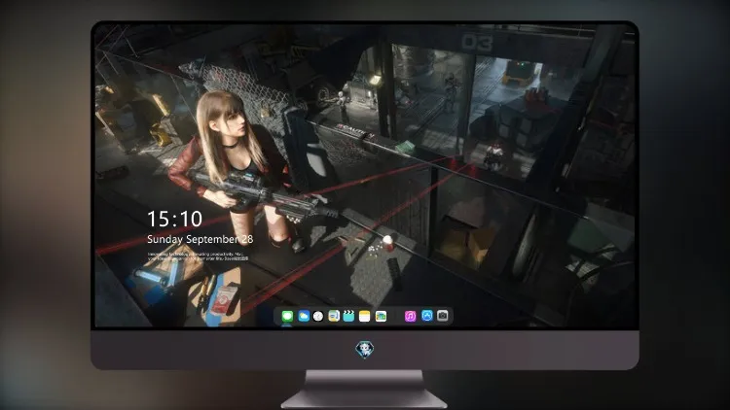Open the teal clapperboard video app in the dock
This screenshot has width=730, height=410.
click(x=348, y=316)
